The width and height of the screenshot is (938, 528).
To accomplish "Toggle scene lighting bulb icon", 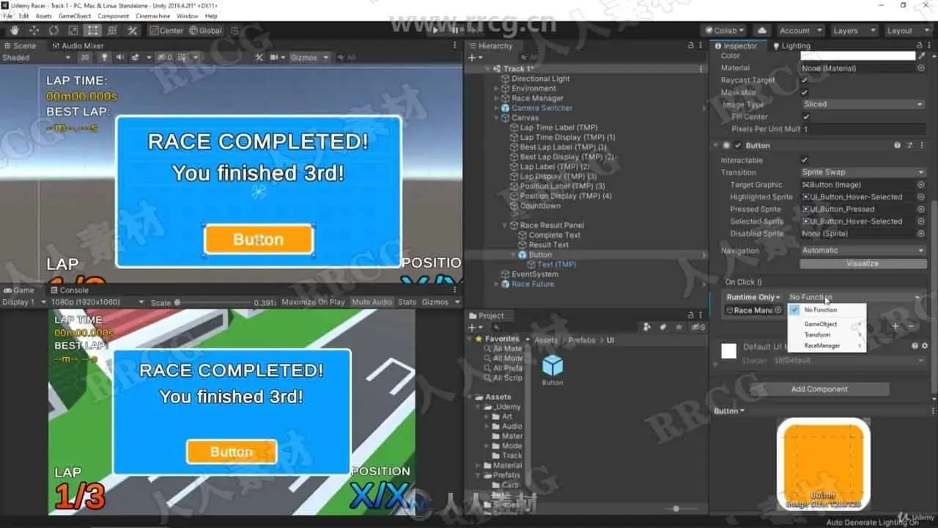I will click(104, 57).
